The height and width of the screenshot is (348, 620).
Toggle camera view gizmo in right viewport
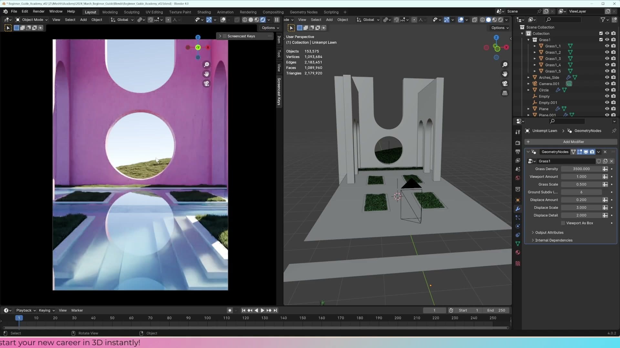pos(505,83)
